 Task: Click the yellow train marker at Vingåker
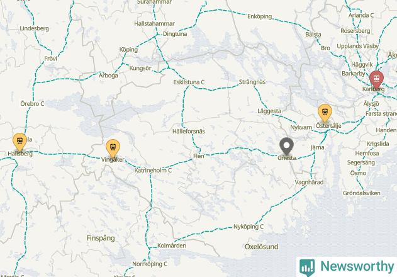coord(113,147)
